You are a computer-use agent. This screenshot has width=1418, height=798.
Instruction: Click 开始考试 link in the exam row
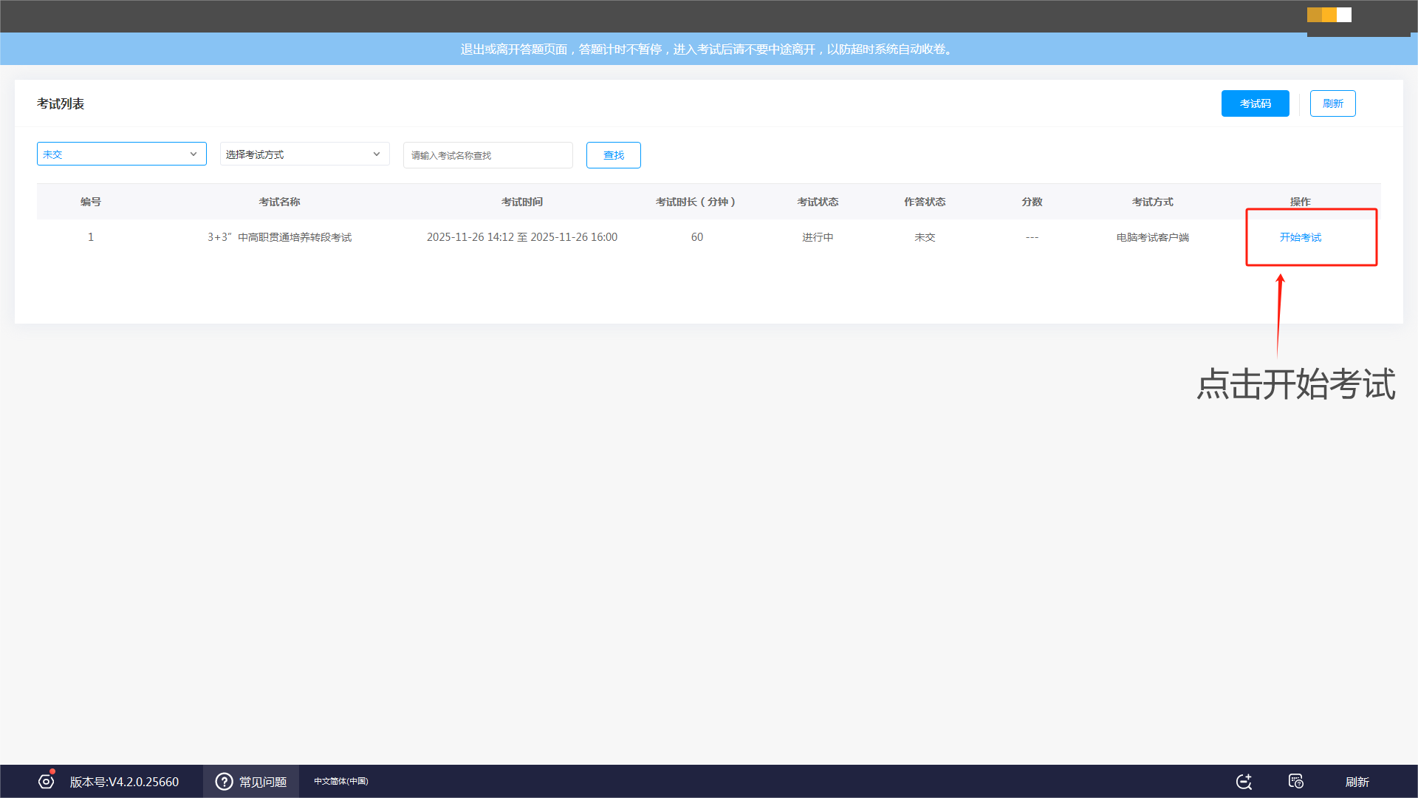click(x=1300, y=237)
